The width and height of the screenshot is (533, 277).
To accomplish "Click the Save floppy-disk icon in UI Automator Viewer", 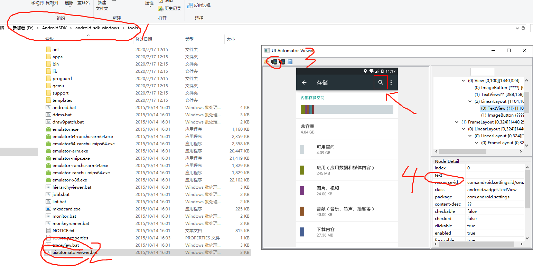I will pos(290,62).
